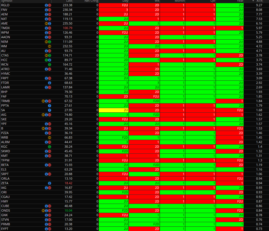Click the red phone icon beside CUBE
The height and width of the screenshot is (231, 269).
click(x=50, y=206)
